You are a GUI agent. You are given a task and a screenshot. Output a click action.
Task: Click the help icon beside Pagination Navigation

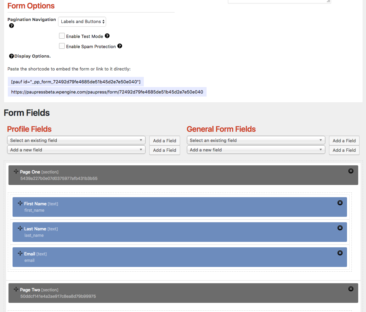[11, 25]
